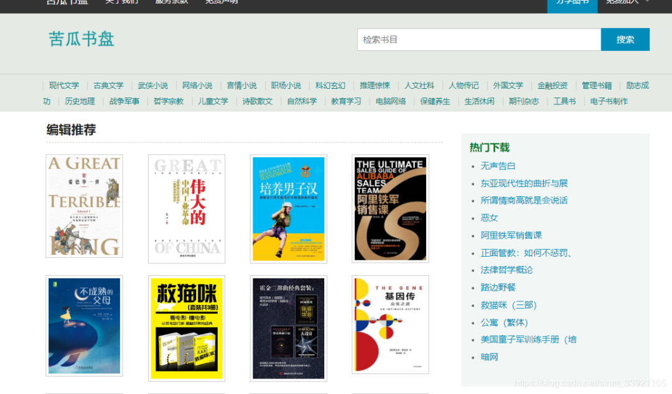The width and height of the screenshot is (672, 394).
Task: Open the 现代文学 category
Action: click(64, 85)
